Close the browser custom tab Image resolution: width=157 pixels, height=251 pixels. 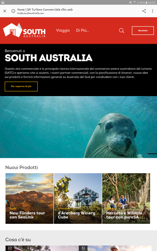tap(5, 11)
